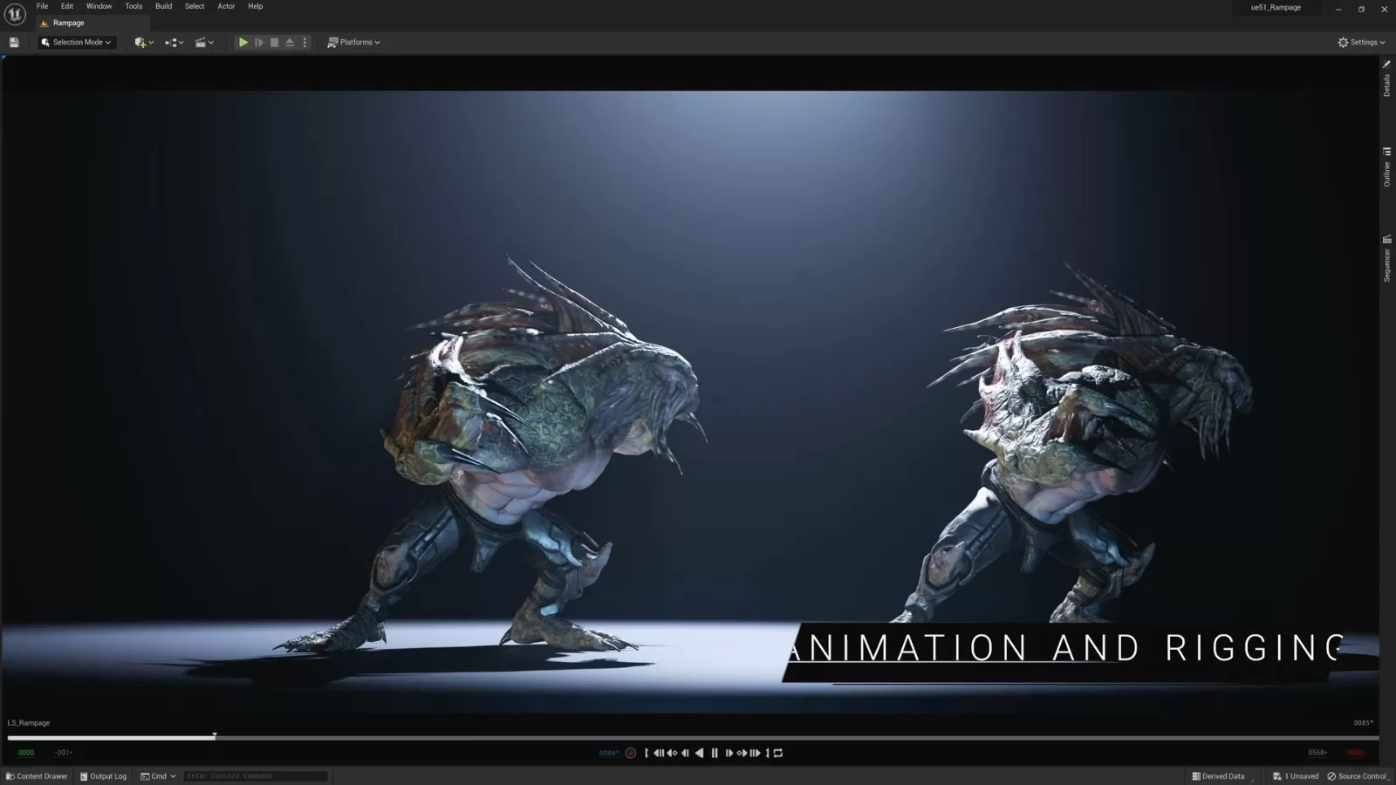1396x785 pixels.
Task: Set playback end bracket marker
Action: click(x=768, y=753)
